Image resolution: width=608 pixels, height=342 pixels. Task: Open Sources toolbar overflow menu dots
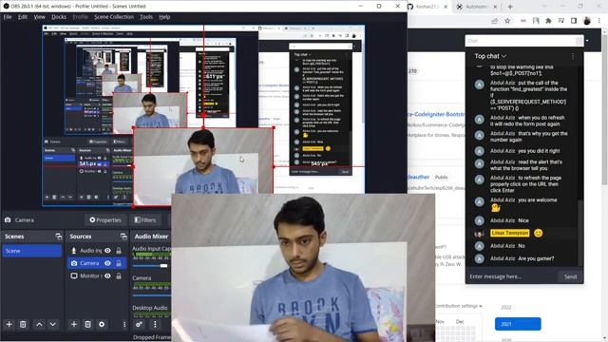coord(124,324)
